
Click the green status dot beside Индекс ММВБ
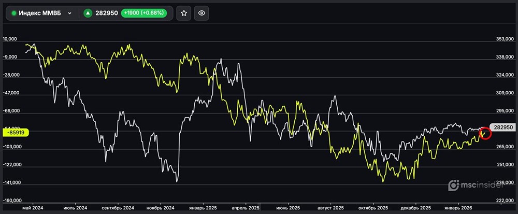tap(14, 13)
